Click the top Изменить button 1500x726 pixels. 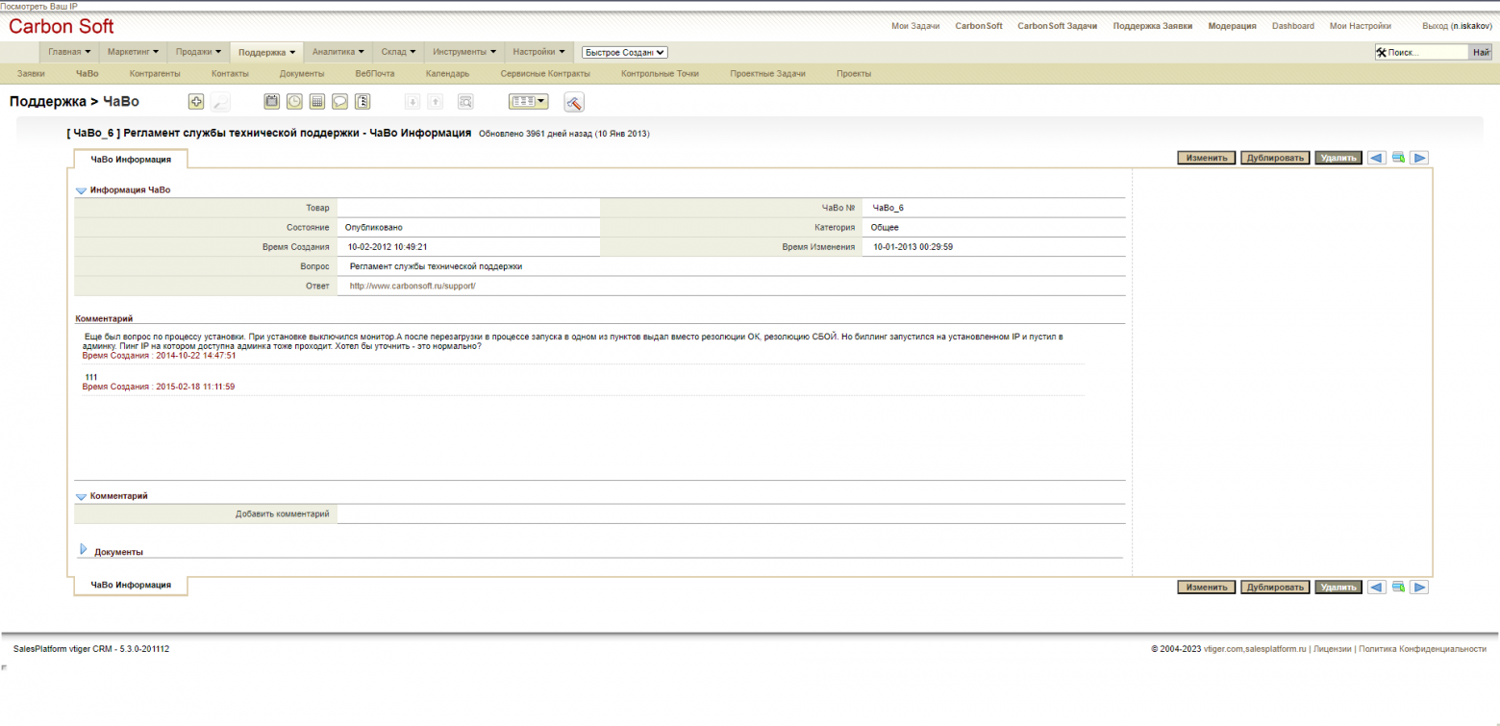(x=1206, y=158)
